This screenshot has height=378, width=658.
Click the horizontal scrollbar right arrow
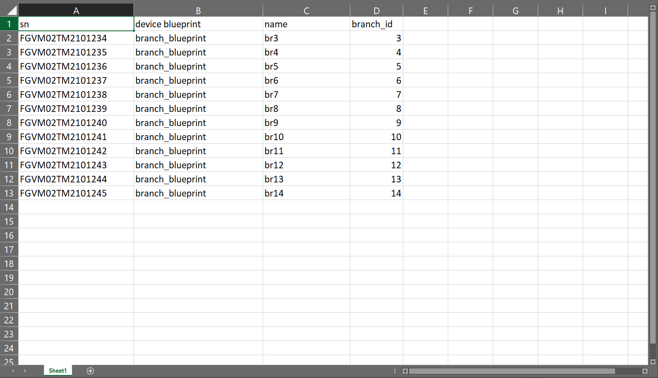(x=644, y=371)
